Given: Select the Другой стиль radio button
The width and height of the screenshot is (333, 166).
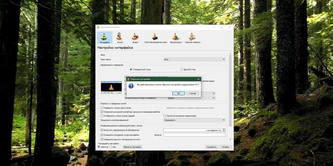Looking at the screenshot, I should click(182, 69).
